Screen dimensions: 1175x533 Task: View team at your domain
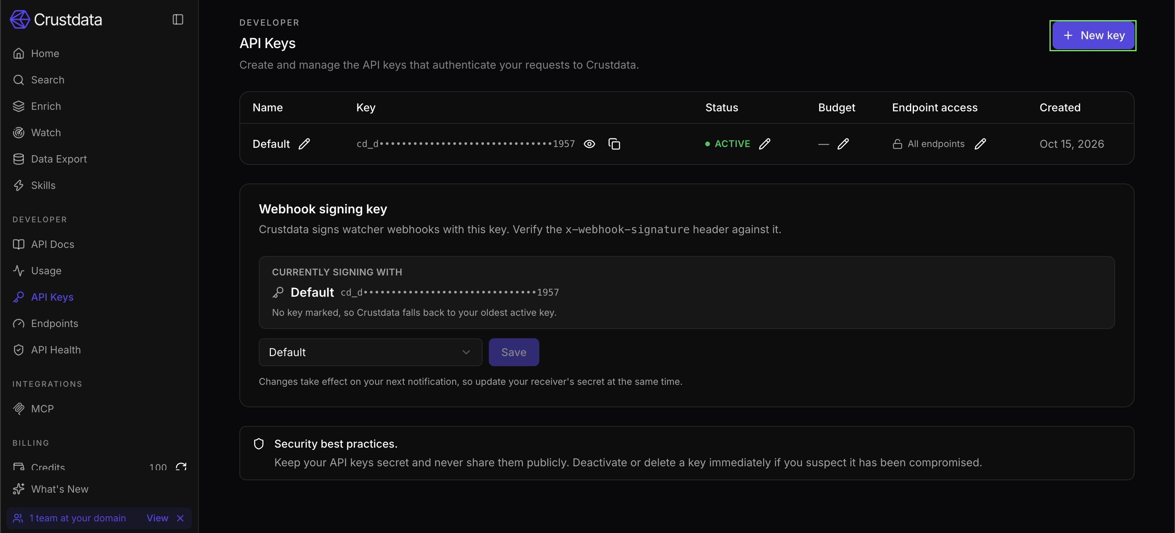tap(157, 518)
